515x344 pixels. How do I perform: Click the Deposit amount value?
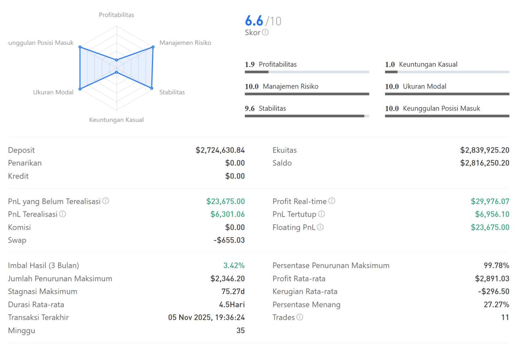220,150
